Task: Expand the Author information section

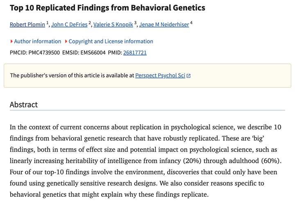Action: tap(37, 41)
